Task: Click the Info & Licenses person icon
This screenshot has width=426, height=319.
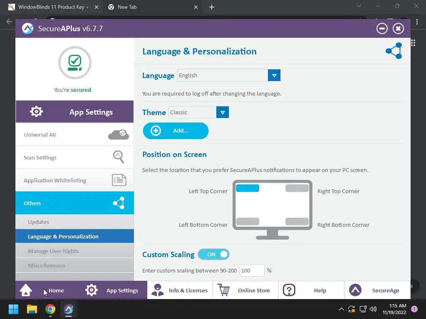Action: (158, 290)
